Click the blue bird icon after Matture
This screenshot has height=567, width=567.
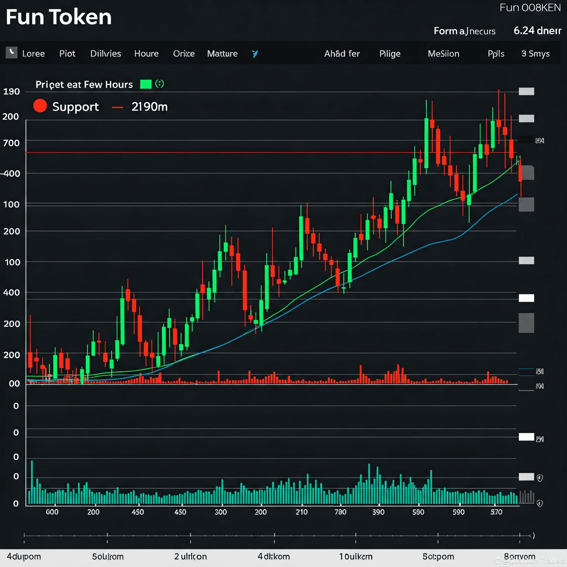(x=255, y=54)
